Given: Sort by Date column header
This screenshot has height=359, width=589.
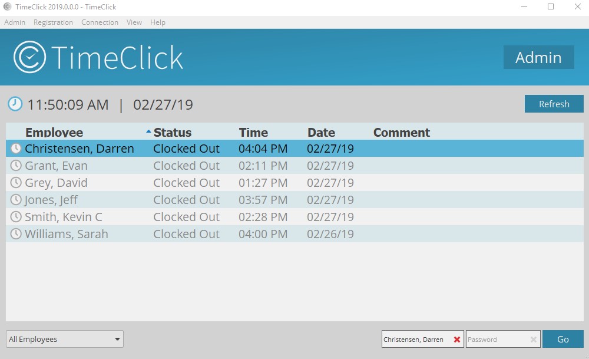Looking at the screenshot, I should [x=321, y=132].
